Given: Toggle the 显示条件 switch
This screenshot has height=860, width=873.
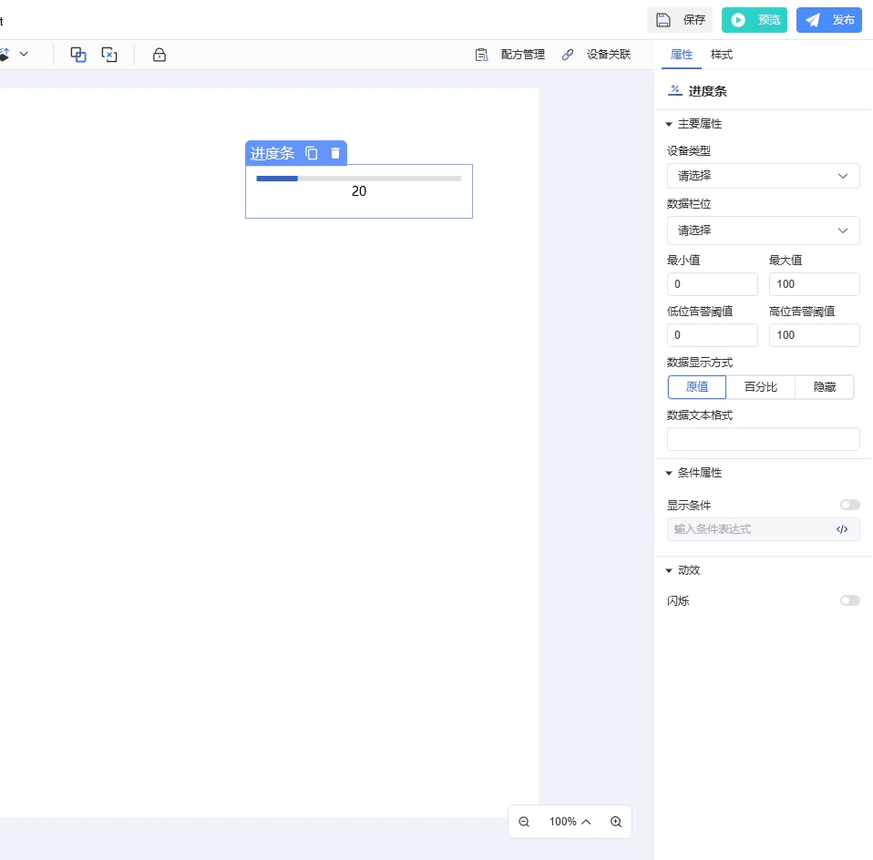Looking at the screenshot, I should pos(849,505).
